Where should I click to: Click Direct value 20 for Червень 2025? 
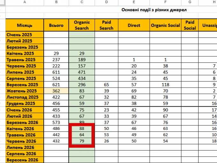(x=134, y=66)
